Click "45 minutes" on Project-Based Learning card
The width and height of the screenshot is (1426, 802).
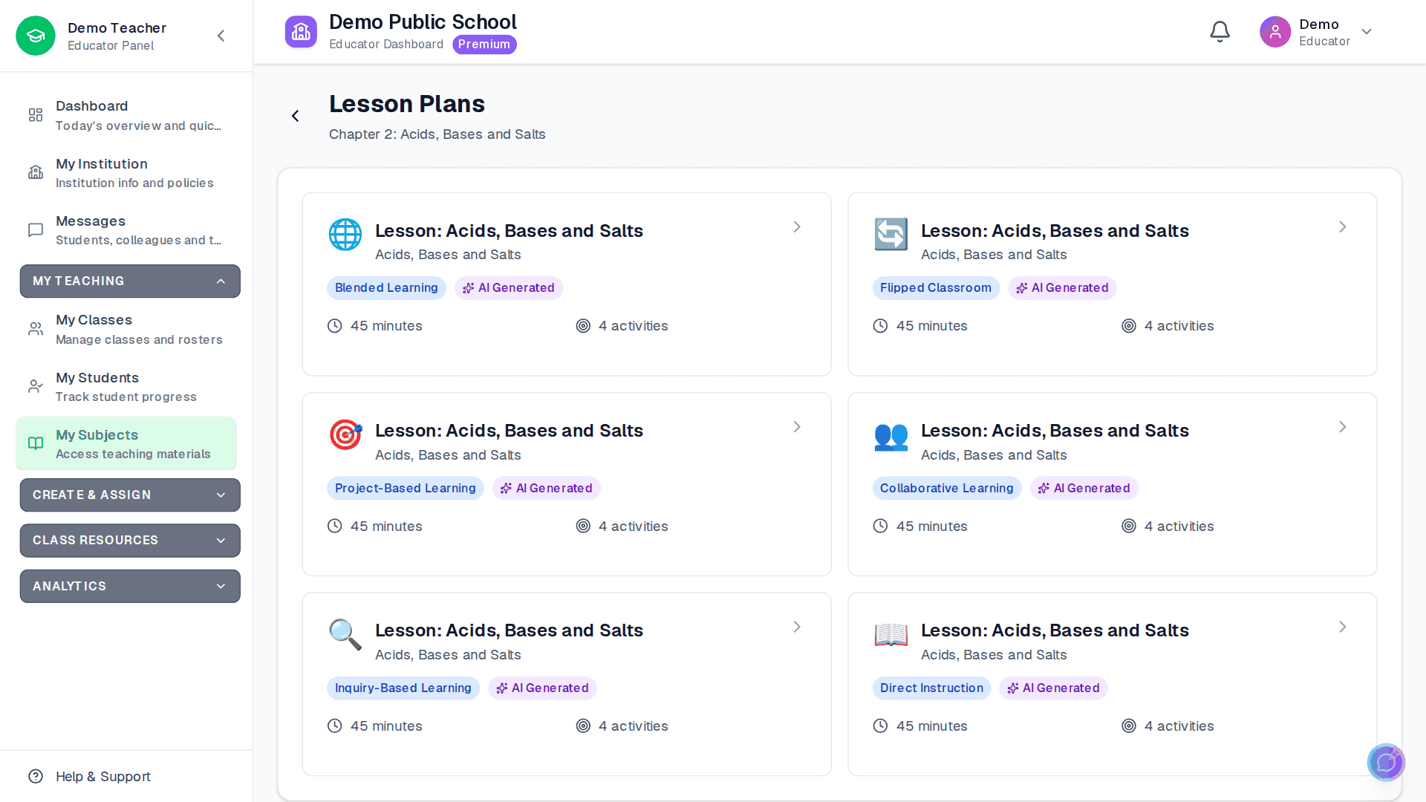pos(386,526)
